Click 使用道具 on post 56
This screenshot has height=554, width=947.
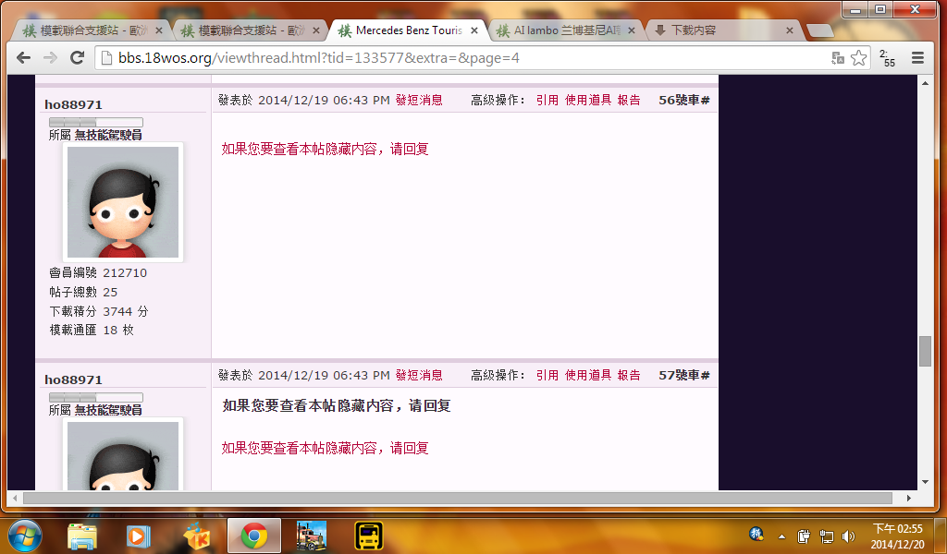tap(588, 100)
